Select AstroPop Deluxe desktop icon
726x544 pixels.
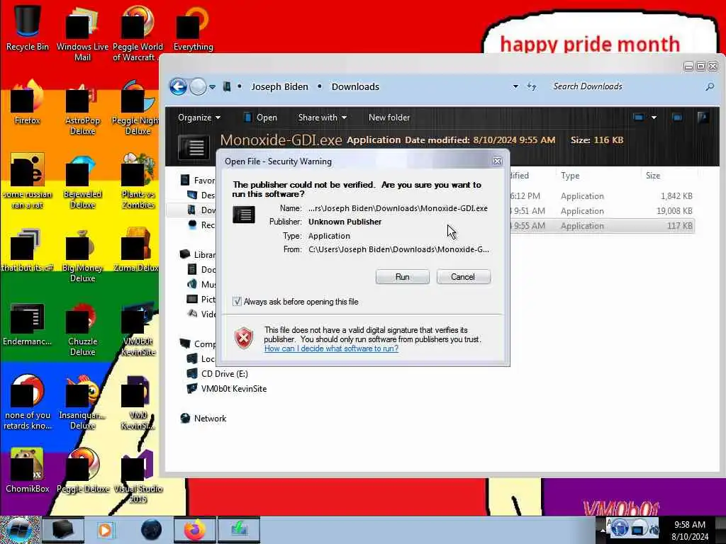[82, 108]
